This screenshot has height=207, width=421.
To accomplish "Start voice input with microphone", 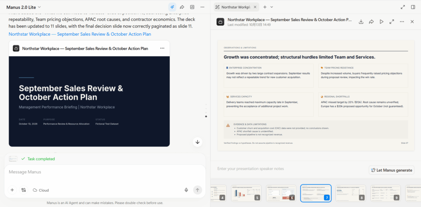I will [x=186, y=190].
